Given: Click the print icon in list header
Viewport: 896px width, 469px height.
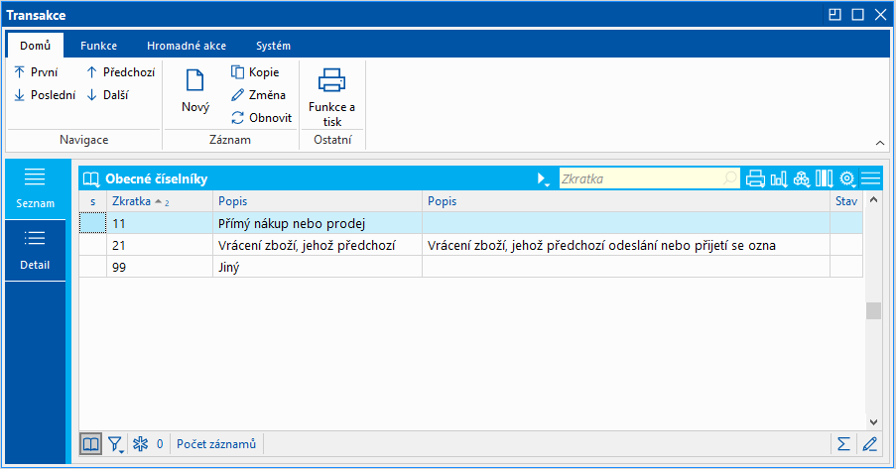Looking at the screenshot, I should tap(755, 178).
